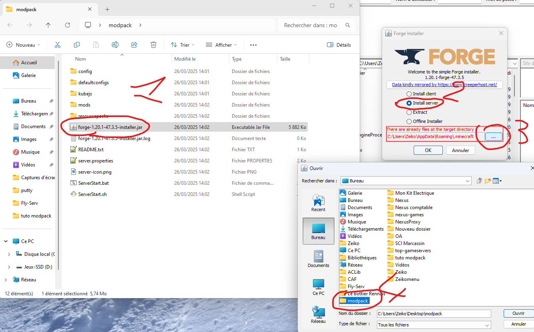
Task: Open Galerie in Explorer sidebar
Action: [x=28, y=75]
